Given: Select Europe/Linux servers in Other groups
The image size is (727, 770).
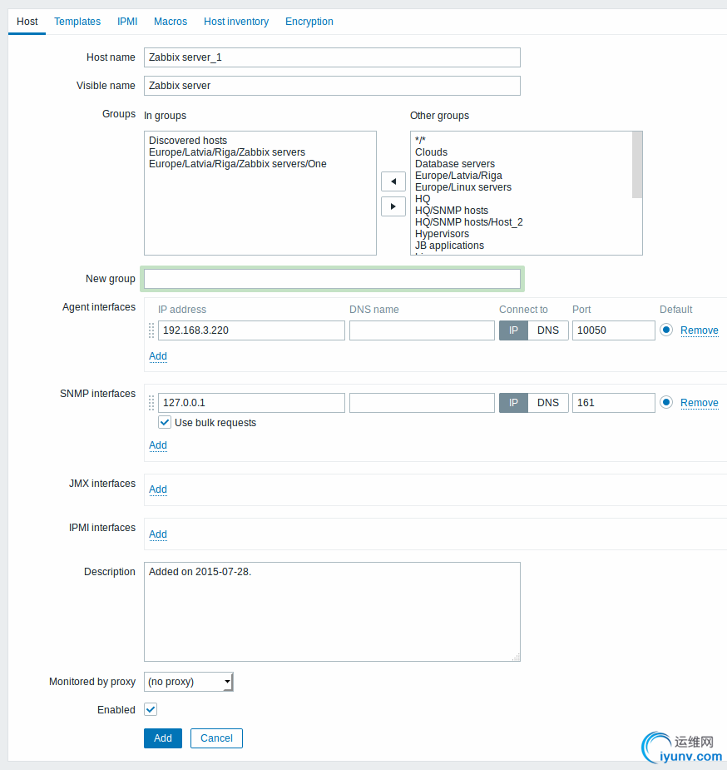Looking at the screenshot, I should click(x=463, y=187).
